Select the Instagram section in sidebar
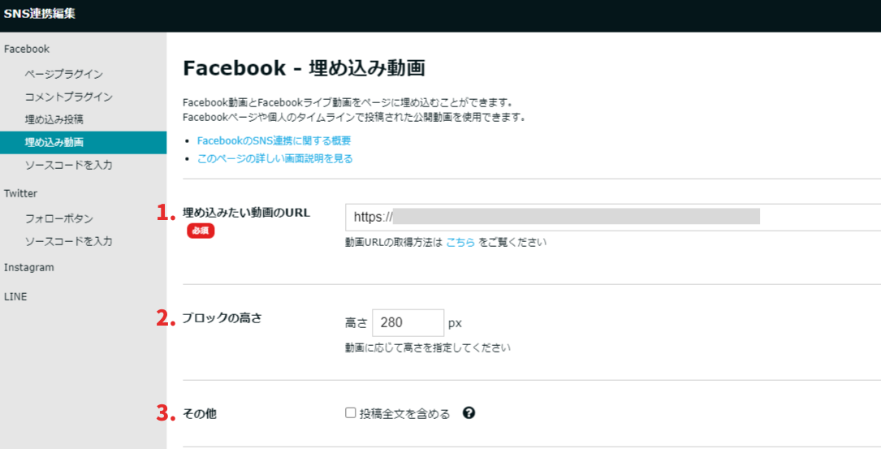The height and width of the screenshot is (449, 881). 28,267
